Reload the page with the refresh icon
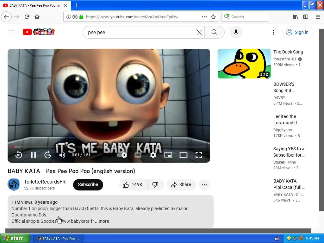The image size is (324, 243). click(x=27, y=17)
